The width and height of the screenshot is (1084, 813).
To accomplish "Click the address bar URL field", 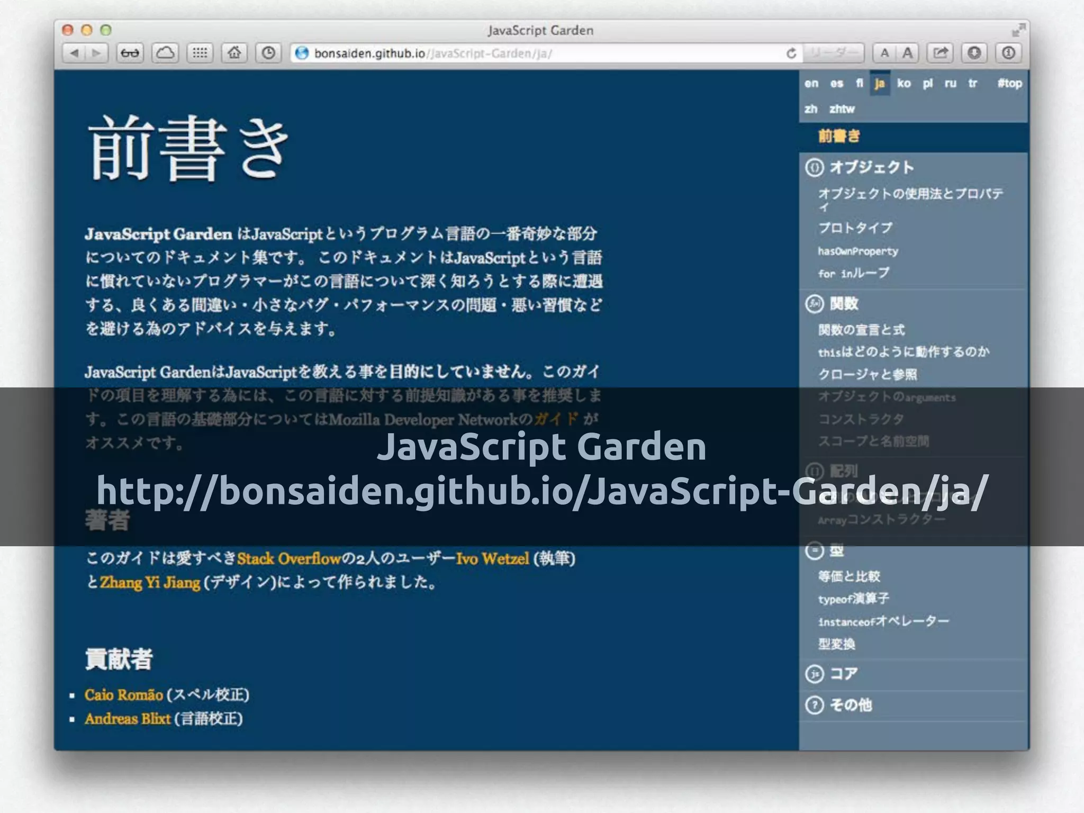I will [x=545, y=53].
